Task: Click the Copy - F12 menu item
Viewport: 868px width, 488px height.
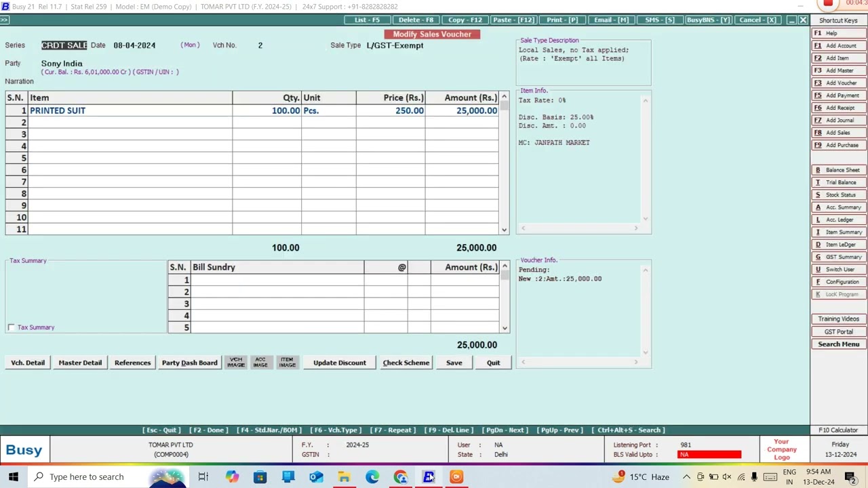Action: pos(465,20)
